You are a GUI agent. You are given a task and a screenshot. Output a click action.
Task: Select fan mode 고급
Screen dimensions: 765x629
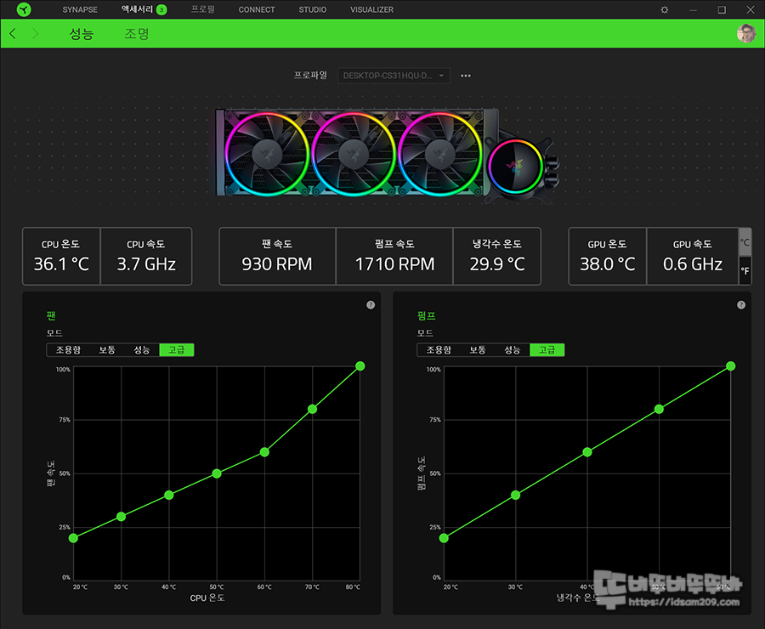pos(177,350)
